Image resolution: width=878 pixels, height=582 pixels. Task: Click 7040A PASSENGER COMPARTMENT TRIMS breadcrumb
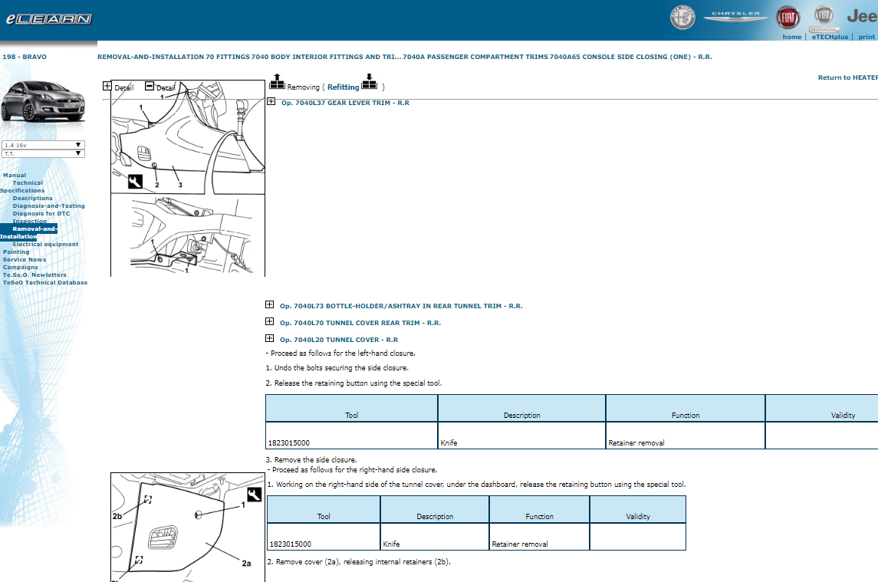pyautogui.click(x=475, y=58)
